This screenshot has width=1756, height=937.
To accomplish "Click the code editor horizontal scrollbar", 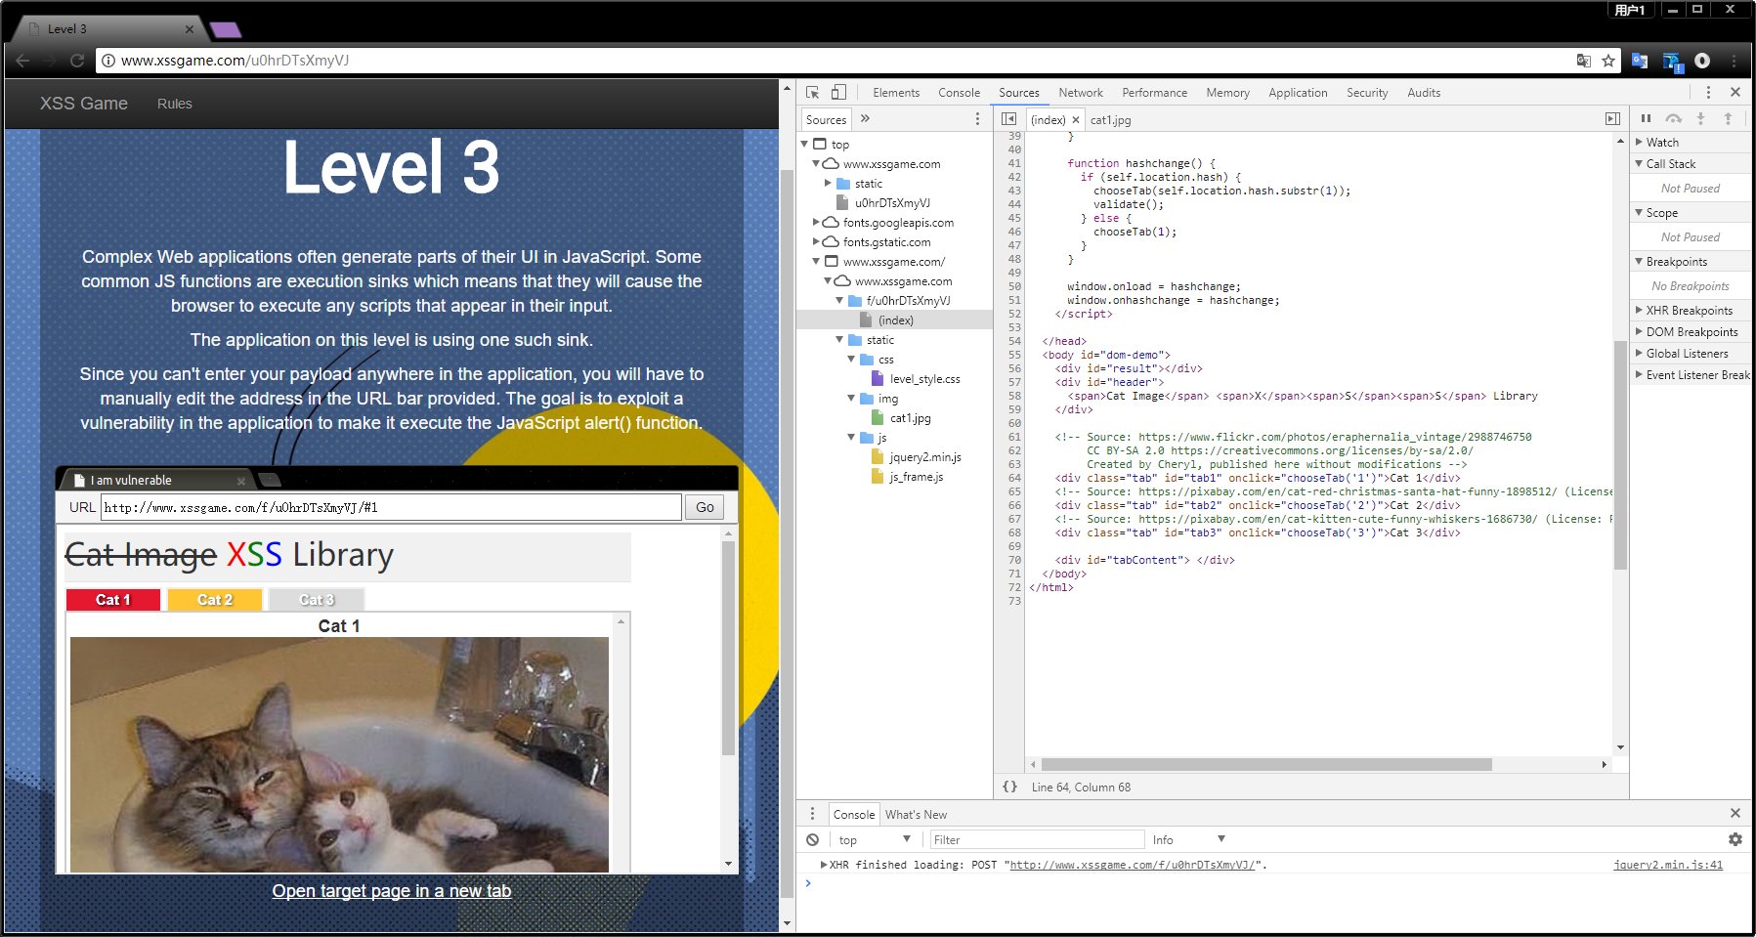I will 1265,765.
